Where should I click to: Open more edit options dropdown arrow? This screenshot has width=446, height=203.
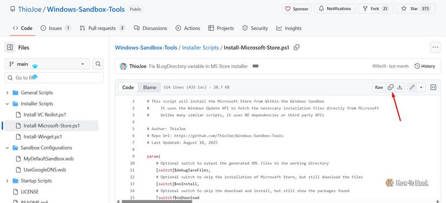[421, 87]
